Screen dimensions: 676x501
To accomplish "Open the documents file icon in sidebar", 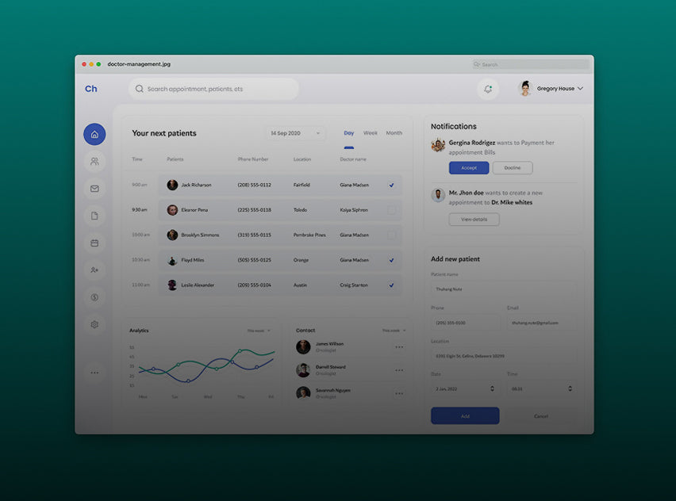I will click(94, 216).
